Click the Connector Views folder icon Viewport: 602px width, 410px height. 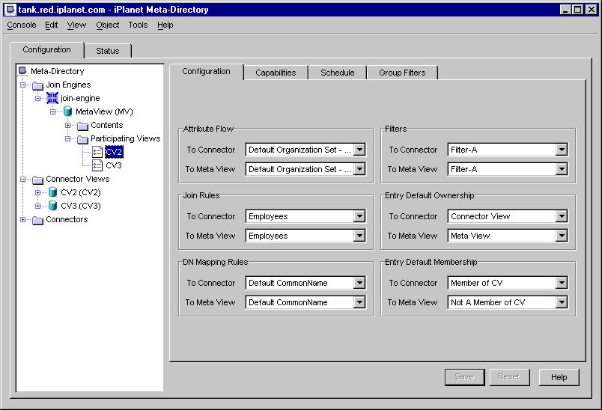(x=37, y=180)
